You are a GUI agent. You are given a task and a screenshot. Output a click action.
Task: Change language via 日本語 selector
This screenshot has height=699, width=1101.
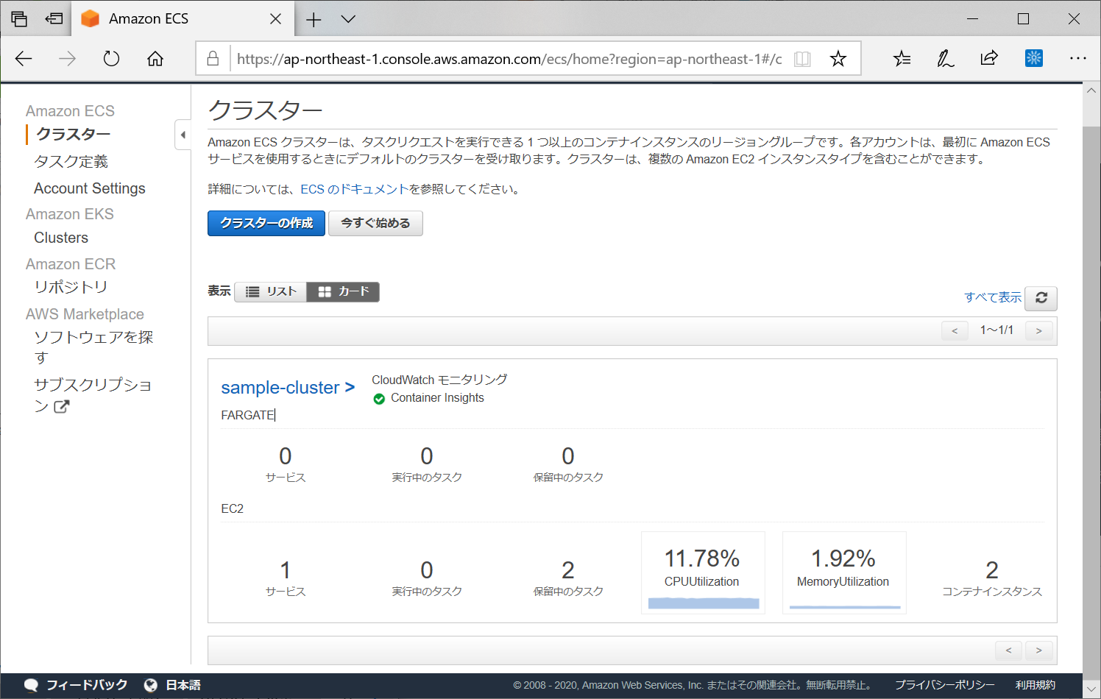click(x=183, y=685)
